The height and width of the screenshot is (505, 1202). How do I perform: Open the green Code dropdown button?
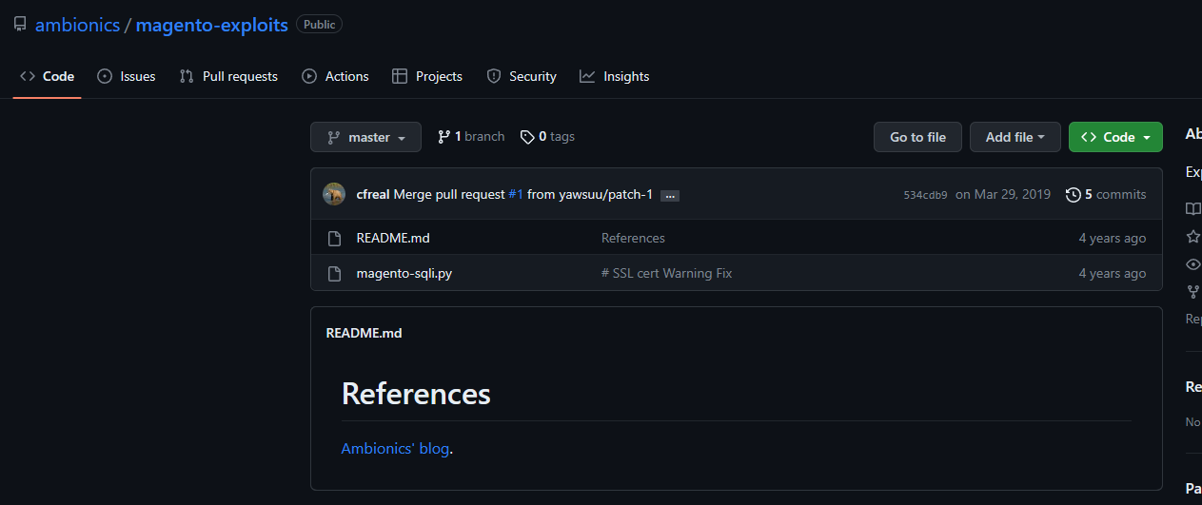pos(1115,137)
